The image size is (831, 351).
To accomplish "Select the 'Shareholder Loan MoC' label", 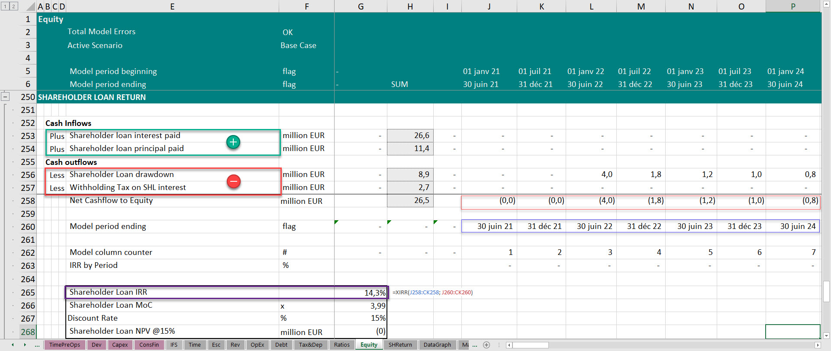I will [x=111, y=305].
